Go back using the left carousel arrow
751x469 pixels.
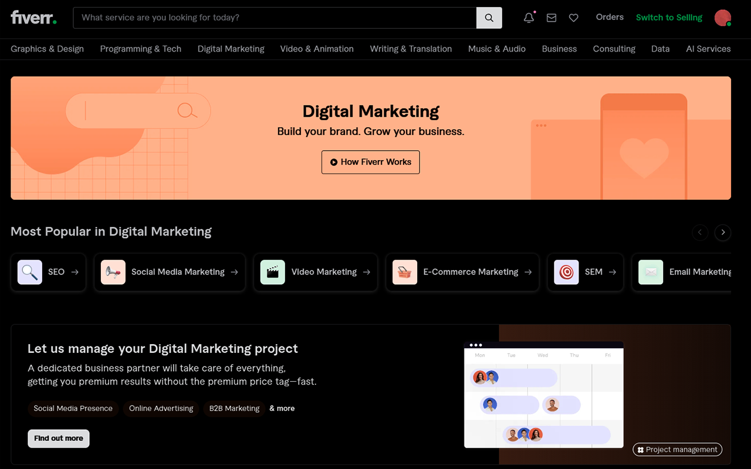tap(700, 232)
